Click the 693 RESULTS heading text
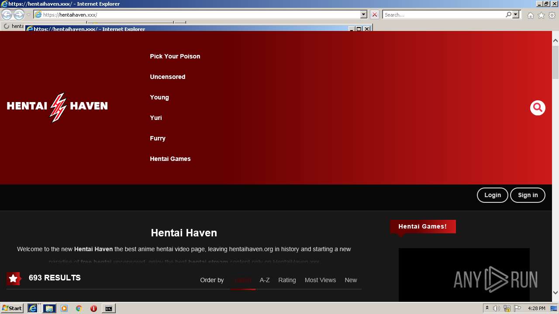559x314 pixels. [x=55, y=278]
